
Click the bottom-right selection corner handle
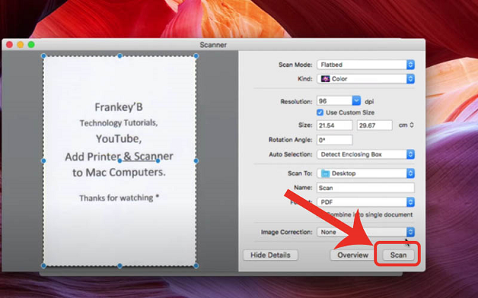click(196, 266)
